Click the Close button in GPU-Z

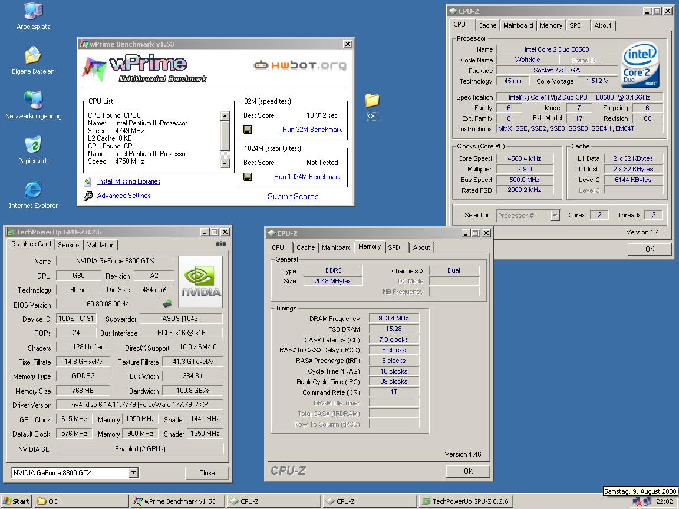click(206, 473)
